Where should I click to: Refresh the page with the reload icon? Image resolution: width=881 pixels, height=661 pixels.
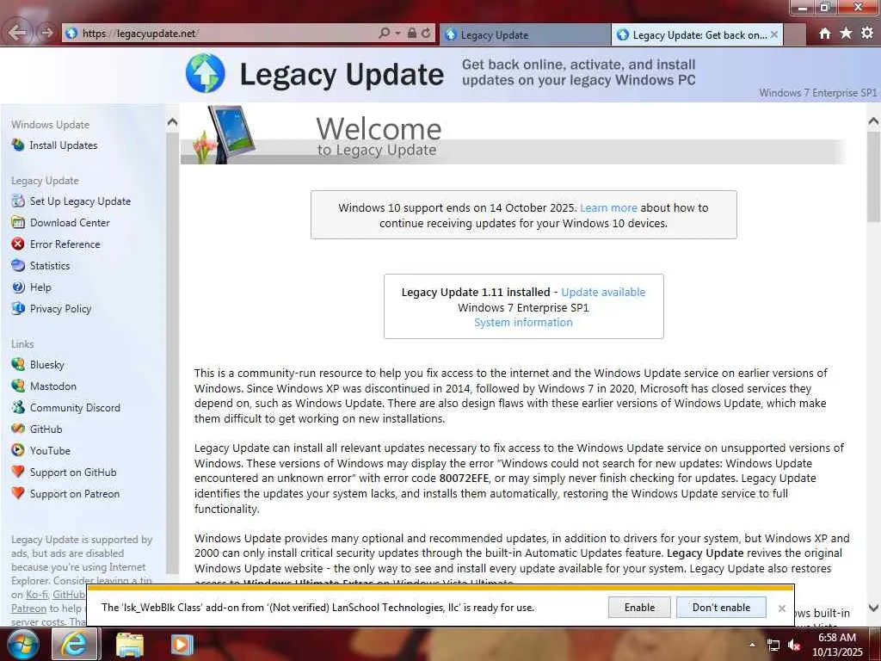coord(427,34)
